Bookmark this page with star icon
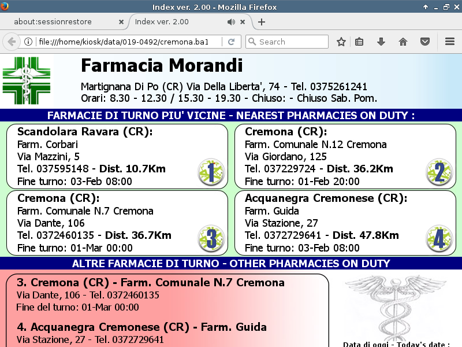Screen dimensions: 462x347 pyautogui.click(x=341, y=42)
